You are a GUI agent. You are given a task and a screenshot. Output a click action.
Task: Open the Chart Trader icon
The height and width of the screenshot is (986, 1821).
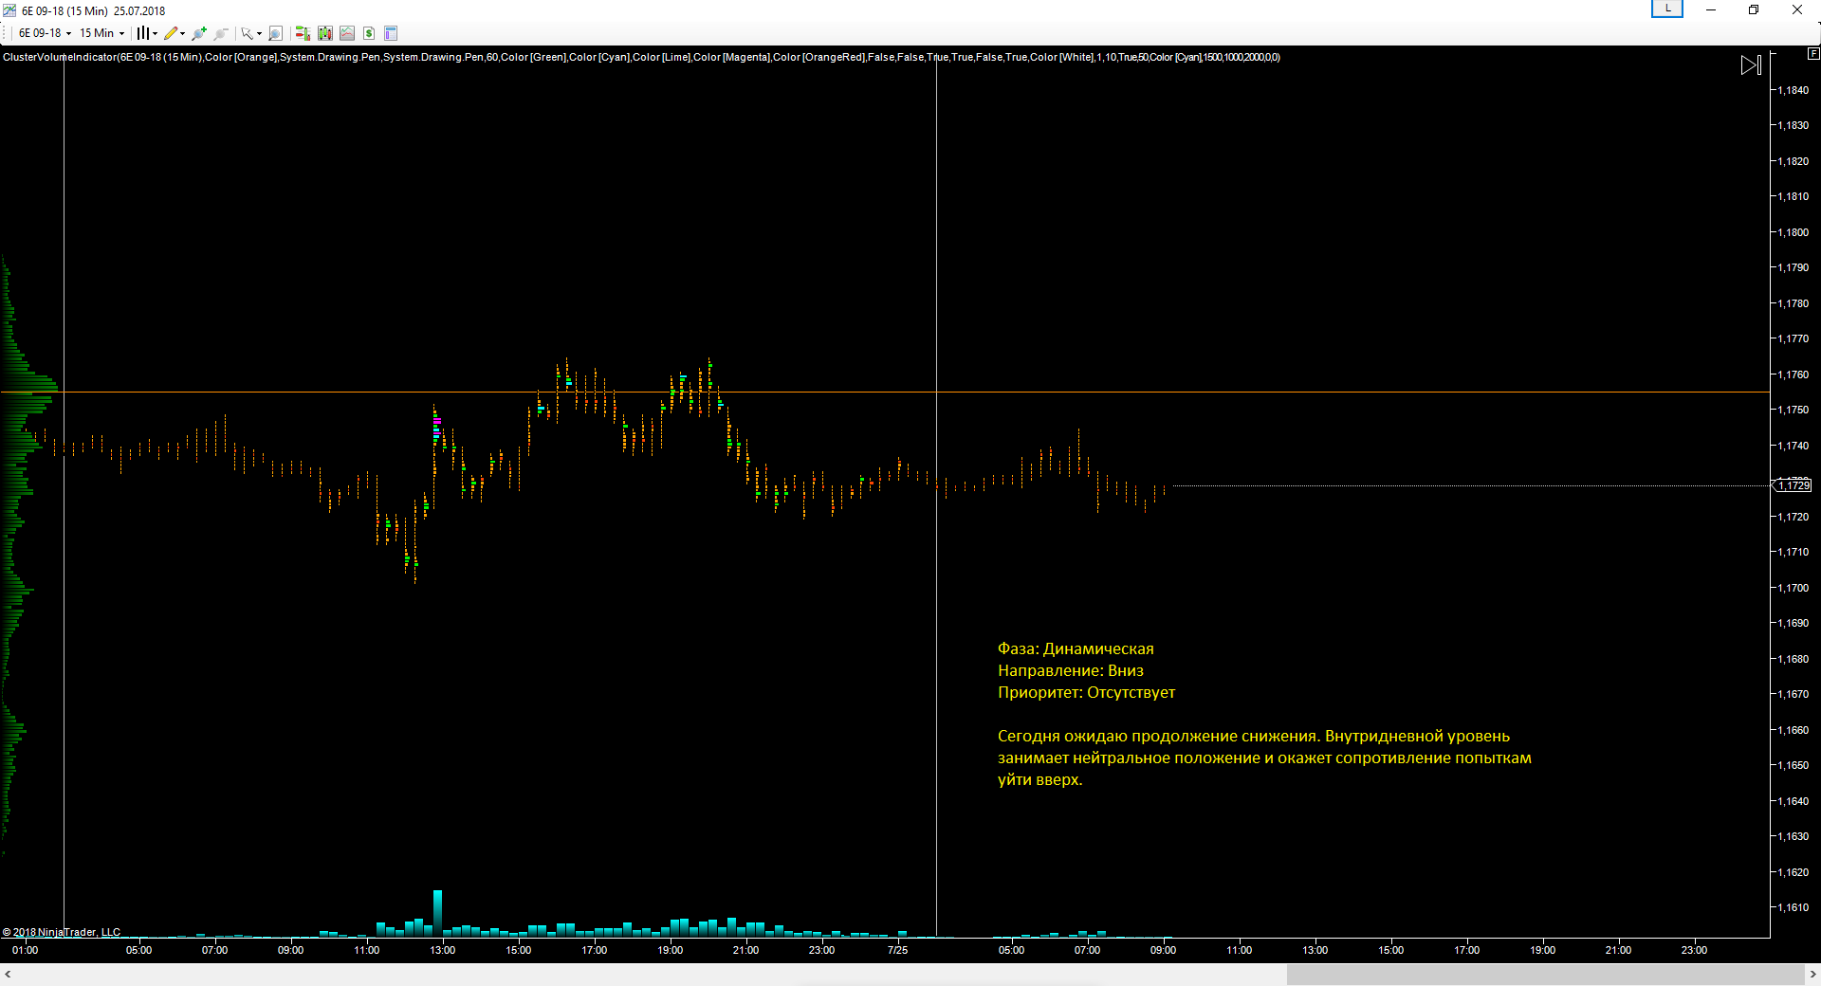[303, 33]
